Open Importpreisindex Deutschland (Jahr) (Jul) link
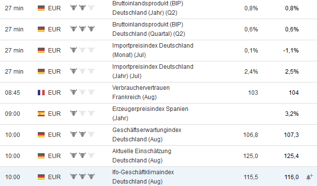Viewport: 317px width, 186px height. click(x=153, y=71)
